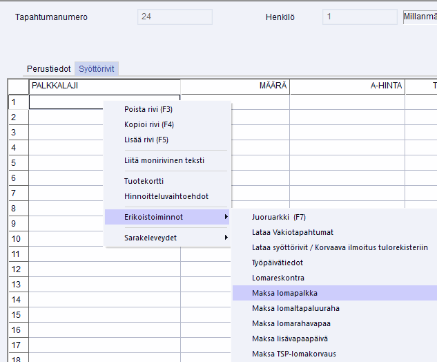Image resolution: width=437 pixels, height=362 pixels.
Task: Switch to the Perustiedot tab
Action: tap(49, 69)
